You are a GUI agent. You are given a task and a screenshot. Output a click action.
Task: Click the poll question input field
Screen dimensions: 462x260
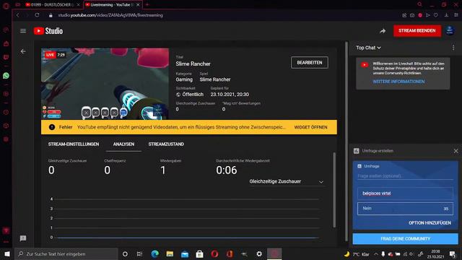pyautogui.click(x=405, y=176)
